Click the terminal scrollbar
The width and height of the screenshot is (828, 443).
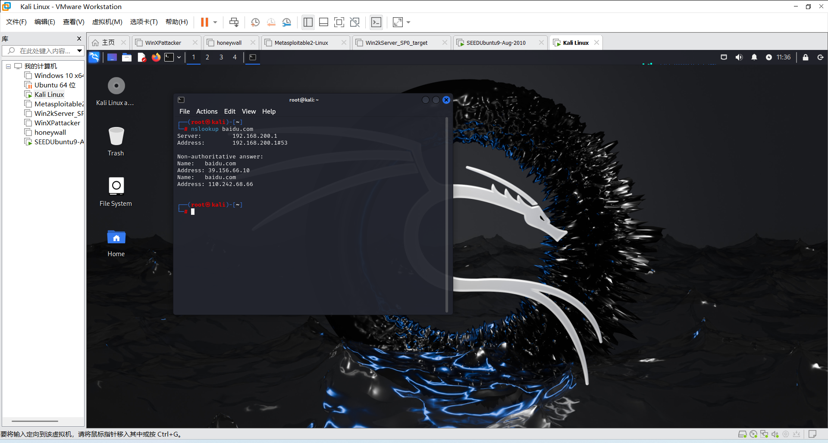point(446,214)
